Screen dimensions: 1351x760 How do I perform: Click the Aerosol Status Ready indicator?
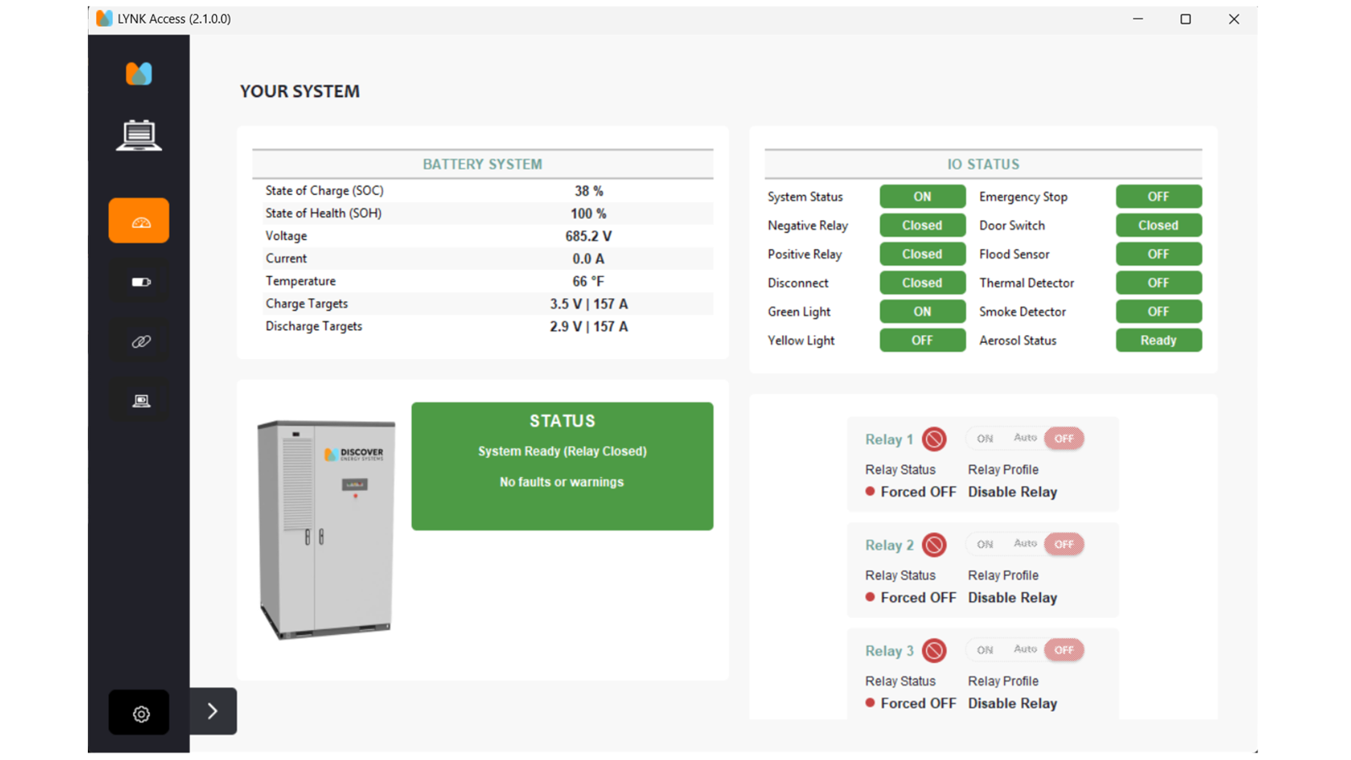(x=1158, y=340)
